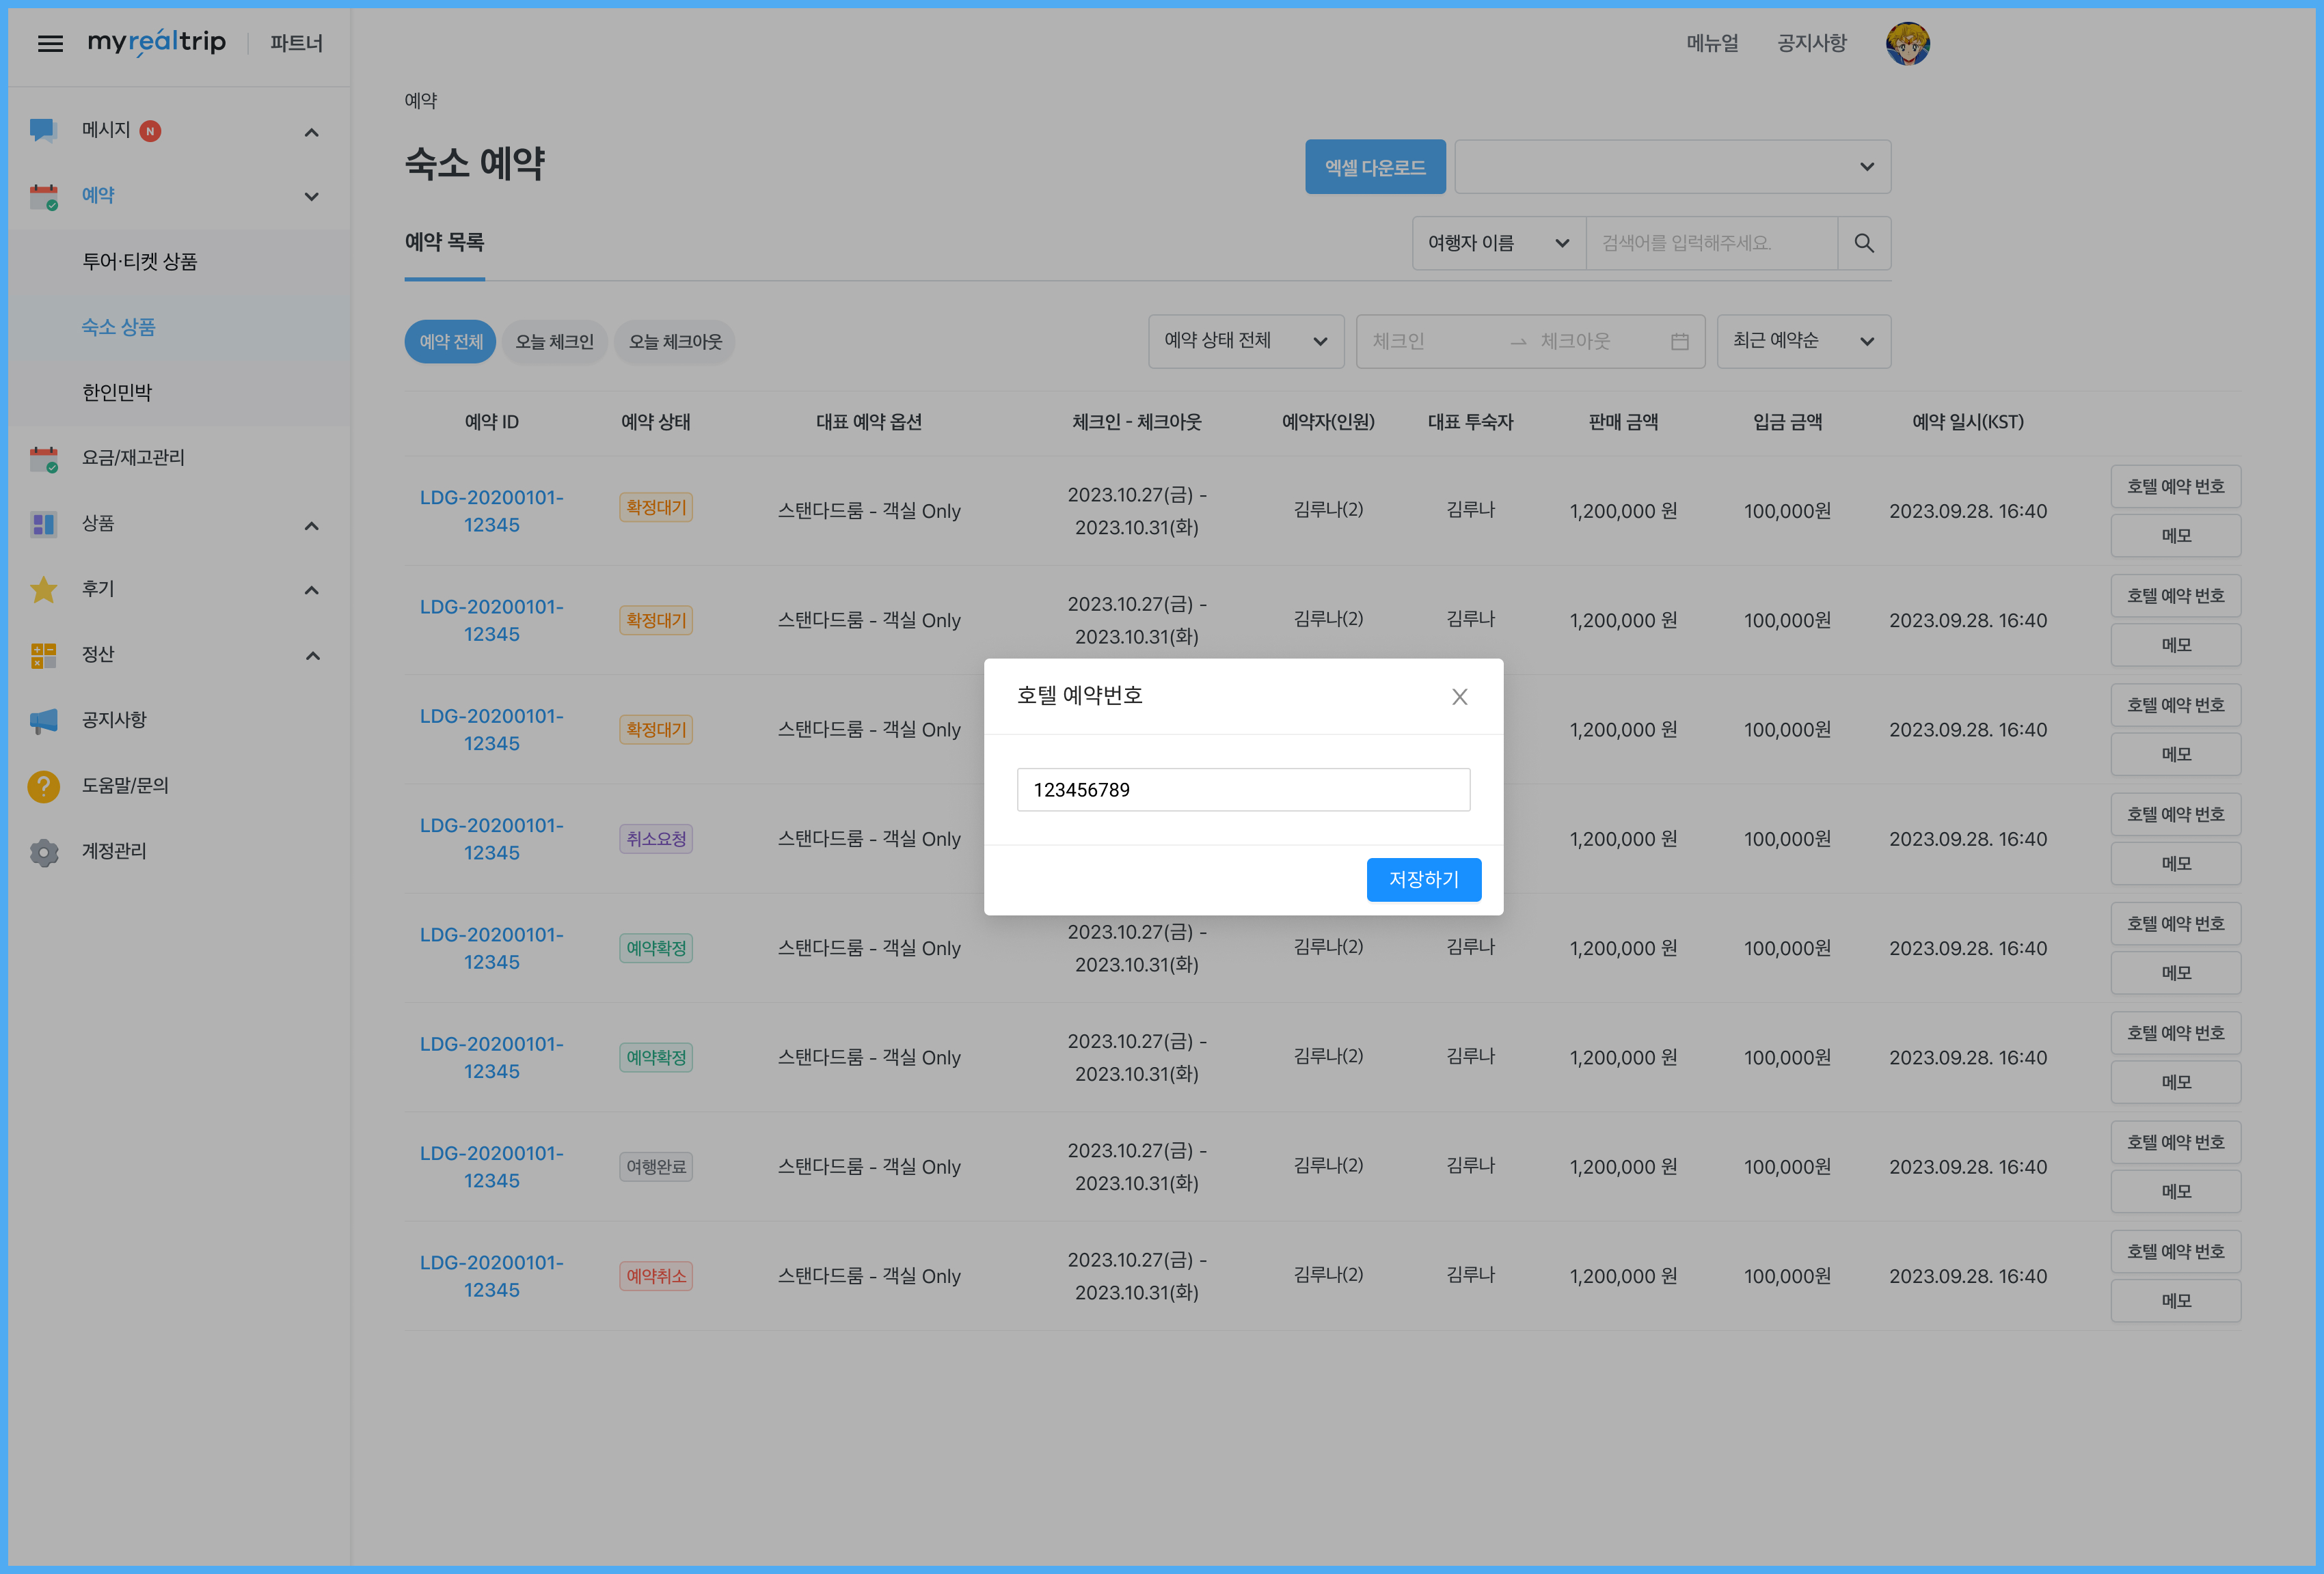Close the hotel reservation number dialog
This screenshot has height=1574, width=2324.
[1459, 697]
